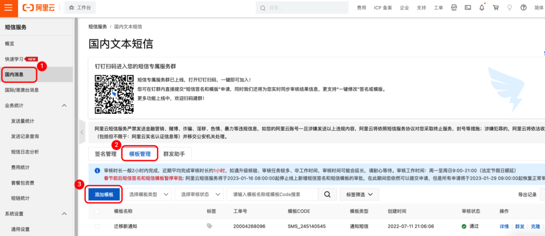Collapse the 业务统计 sidebar section
The height and width of the screenshot is (236, 545).
(64, 106)
